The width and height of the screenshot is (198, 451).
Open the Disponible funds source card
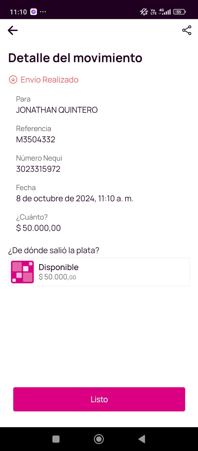99,272
